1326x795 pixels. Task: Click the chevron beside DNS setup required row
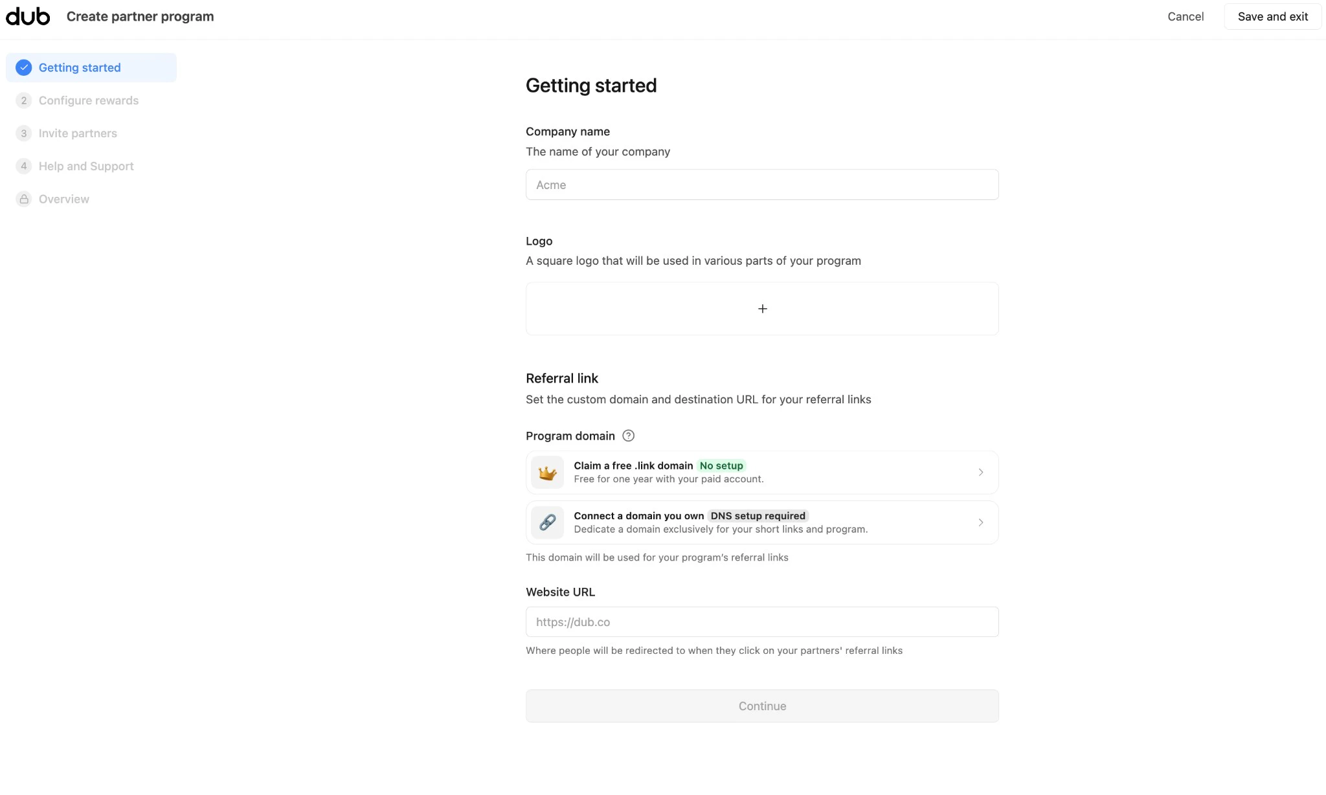click(980, 522)
